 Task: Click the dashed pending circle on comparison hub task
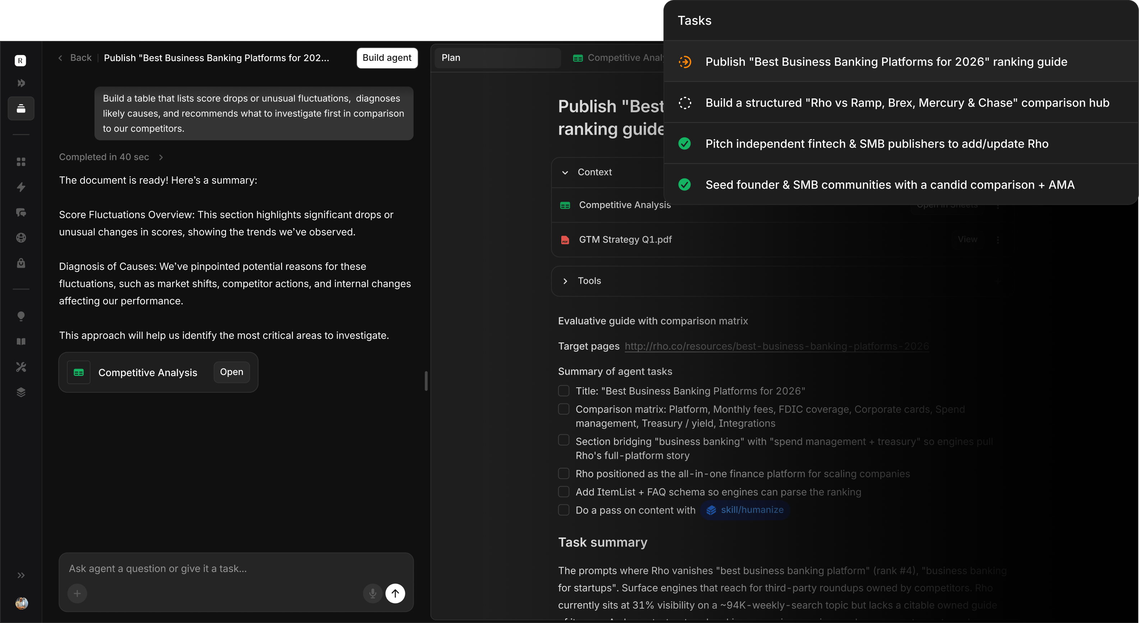coord(685,103)
